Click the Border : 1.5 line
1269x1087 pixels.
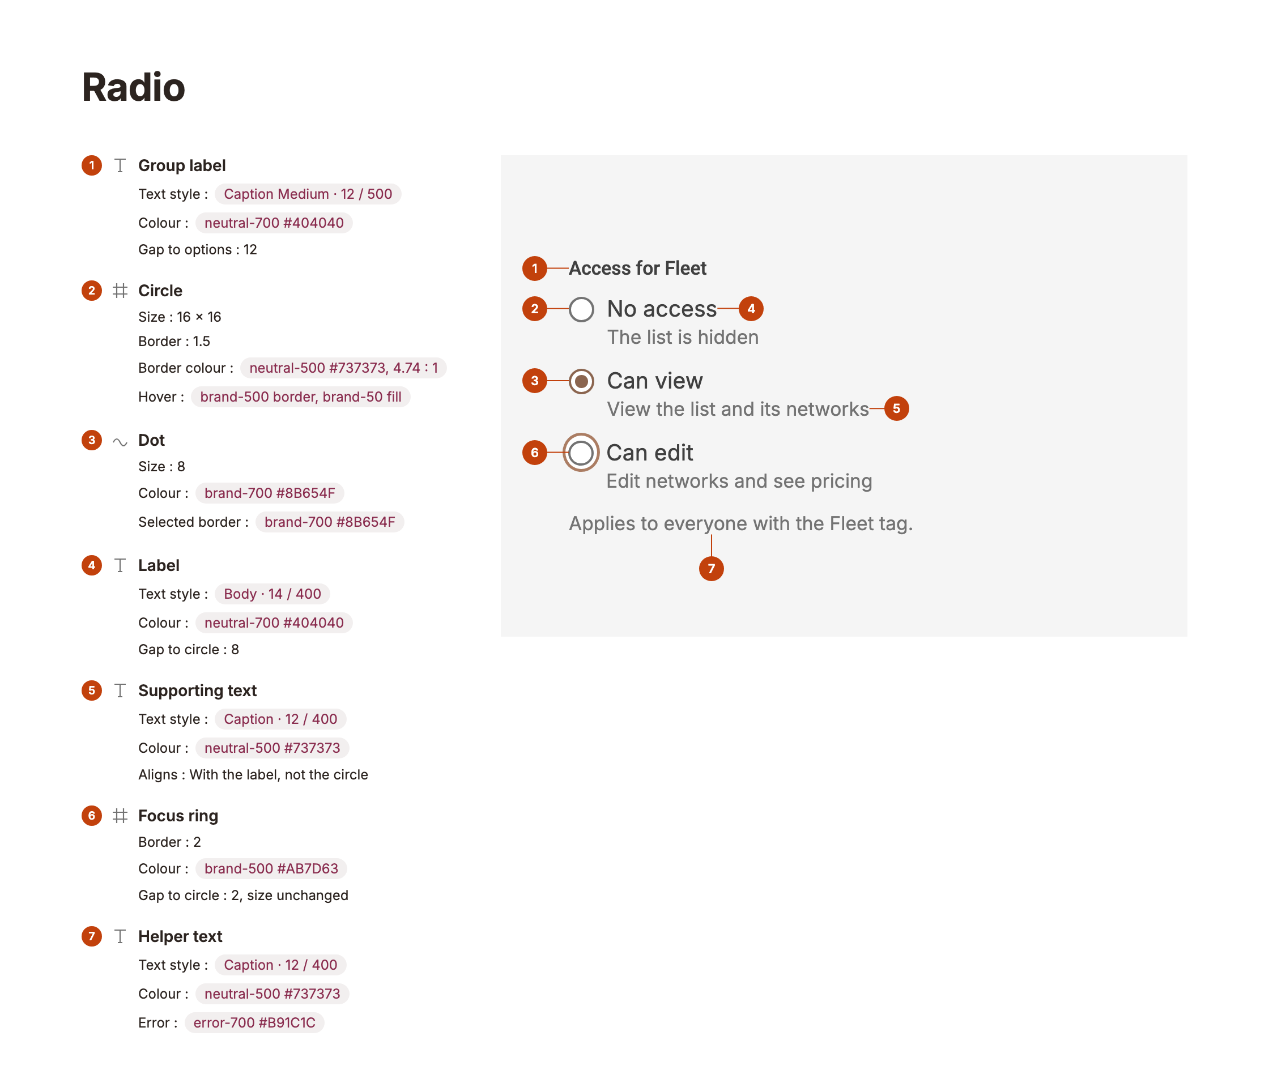(x=174, y=342)
